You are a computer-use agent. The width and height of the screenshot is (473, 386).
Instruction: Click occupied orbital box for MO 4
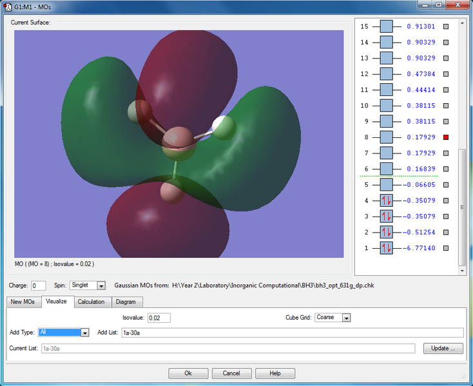click(386, 200)
